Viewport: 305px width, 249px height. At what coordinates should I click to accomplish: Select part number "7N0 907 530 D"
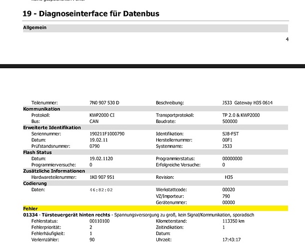[x=104, y=103]
